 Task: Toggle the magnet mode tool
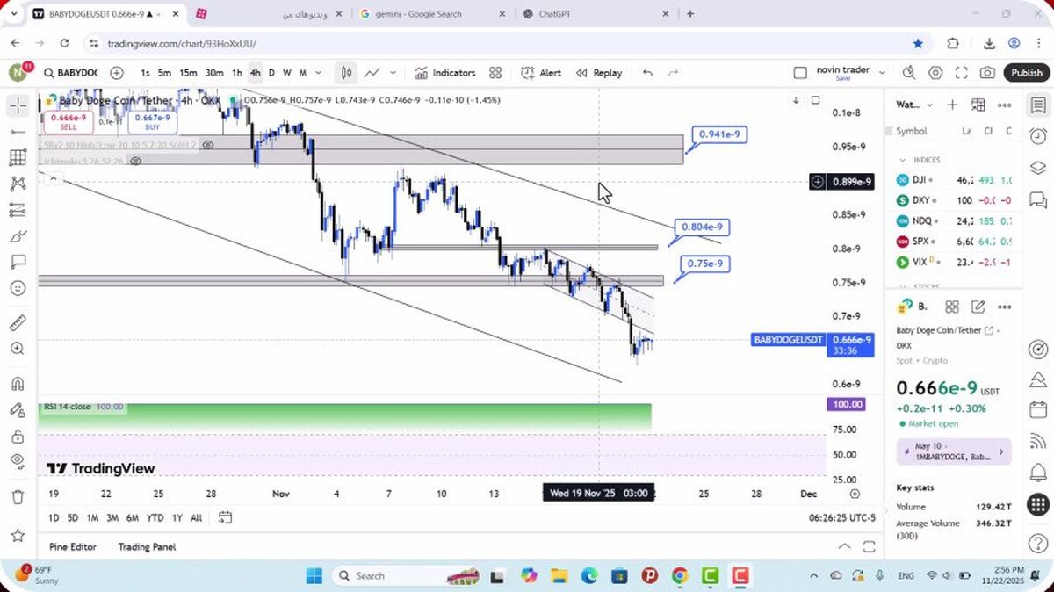point(18,384)
